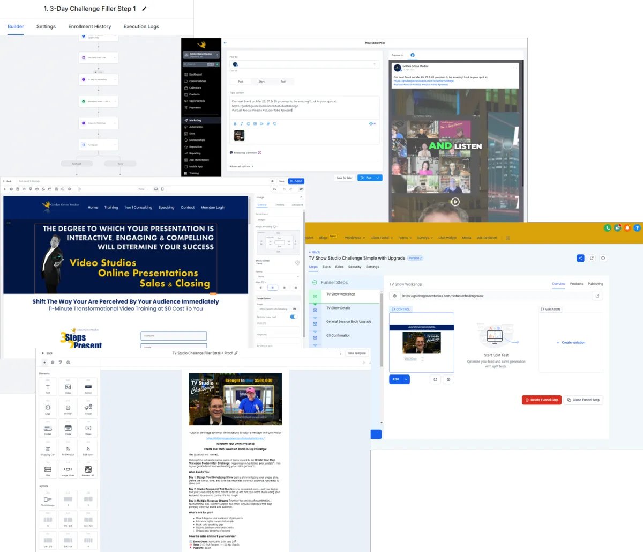
Task: Switch the page builder to mobile view
Action: pyautogui.click(x=162, y=189)
